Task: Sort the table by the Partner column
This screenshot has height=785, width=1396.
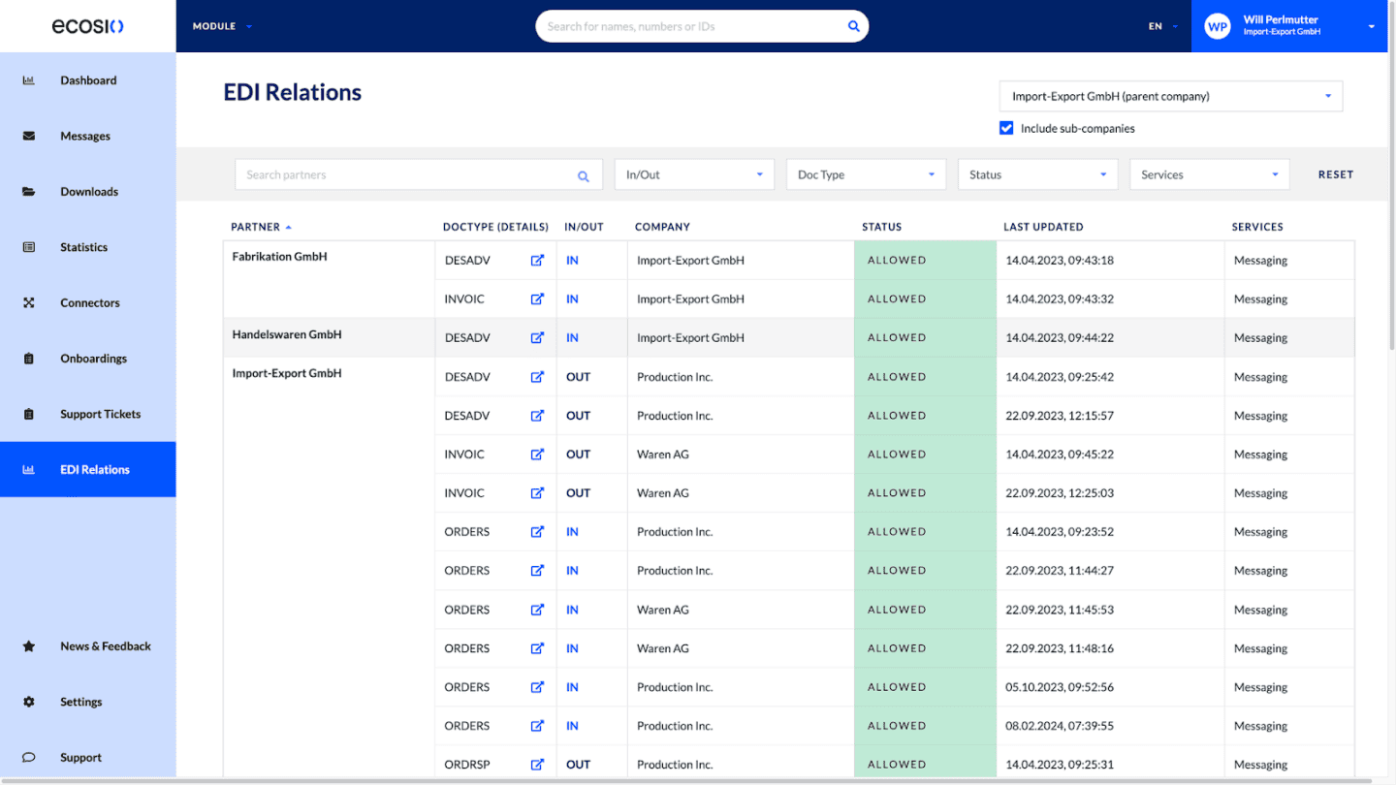Action: [x=255, y=226]
